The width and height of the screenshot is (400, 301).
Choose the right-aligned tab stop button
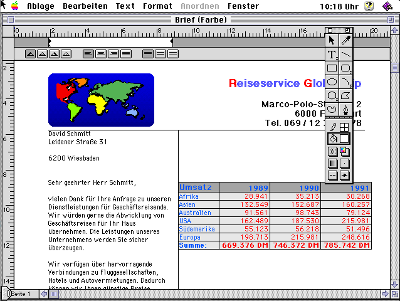(54, 54)
